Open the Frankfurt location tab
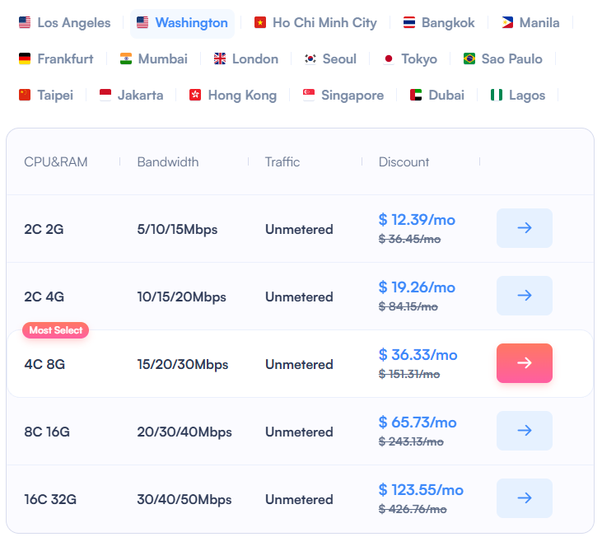 [x=56, y=59]
